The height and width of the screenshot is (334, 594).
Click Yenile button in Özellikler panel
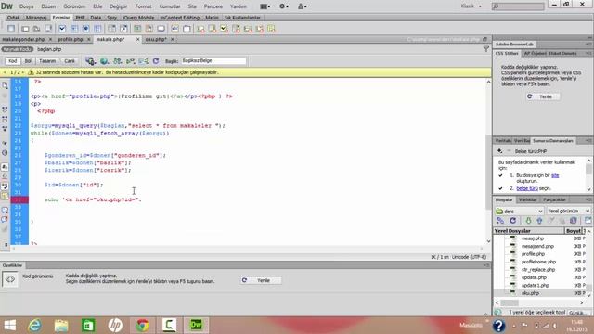(x=261, y=280)
